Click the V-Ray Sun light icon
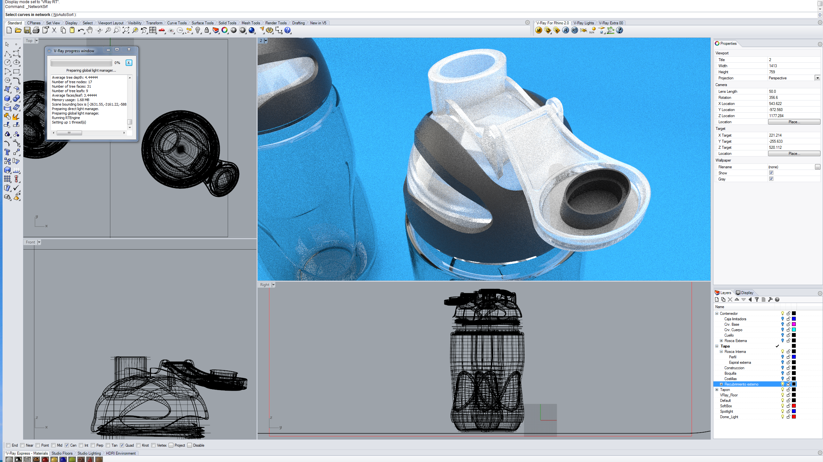 (x=592, y=30)
